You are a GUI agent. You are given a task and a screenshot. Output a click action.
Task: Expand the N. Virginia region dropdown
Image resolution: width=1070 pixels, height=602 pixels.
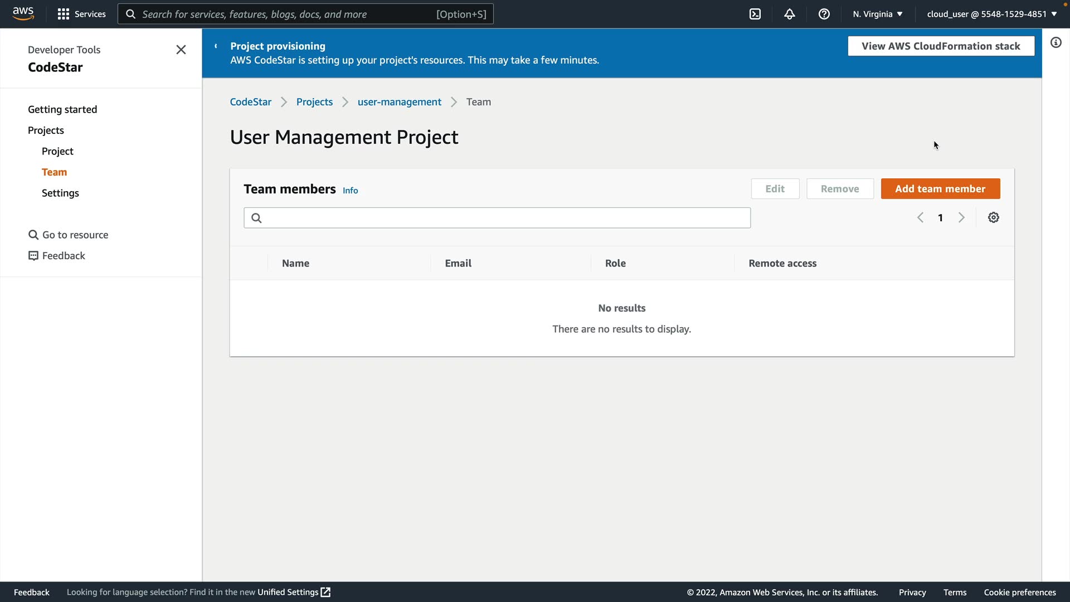pos(878,14)
